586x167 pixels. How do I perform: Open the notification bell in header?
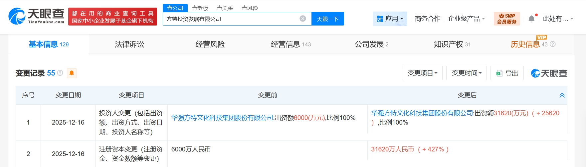pos(532,19)
